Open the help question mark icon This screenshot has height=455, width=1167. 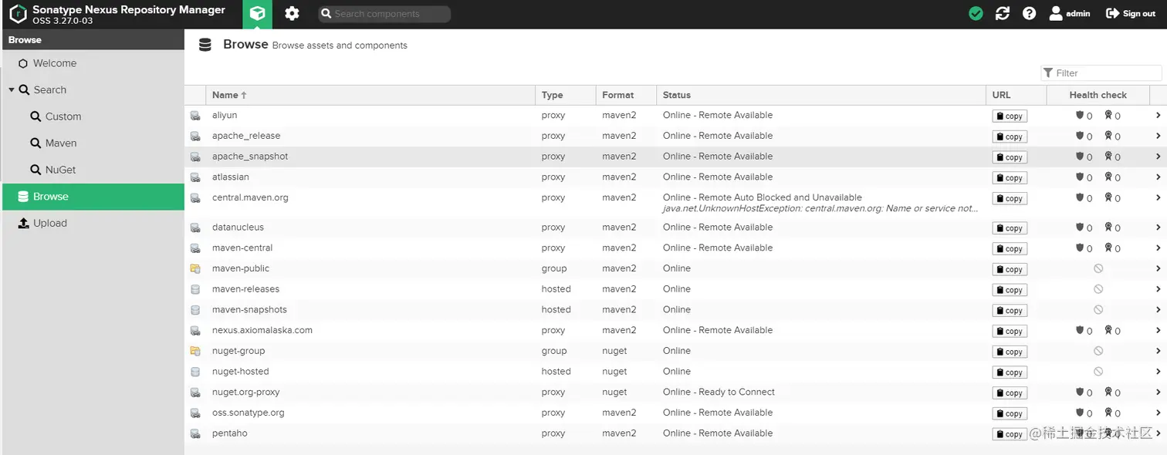click(1029, 13)
